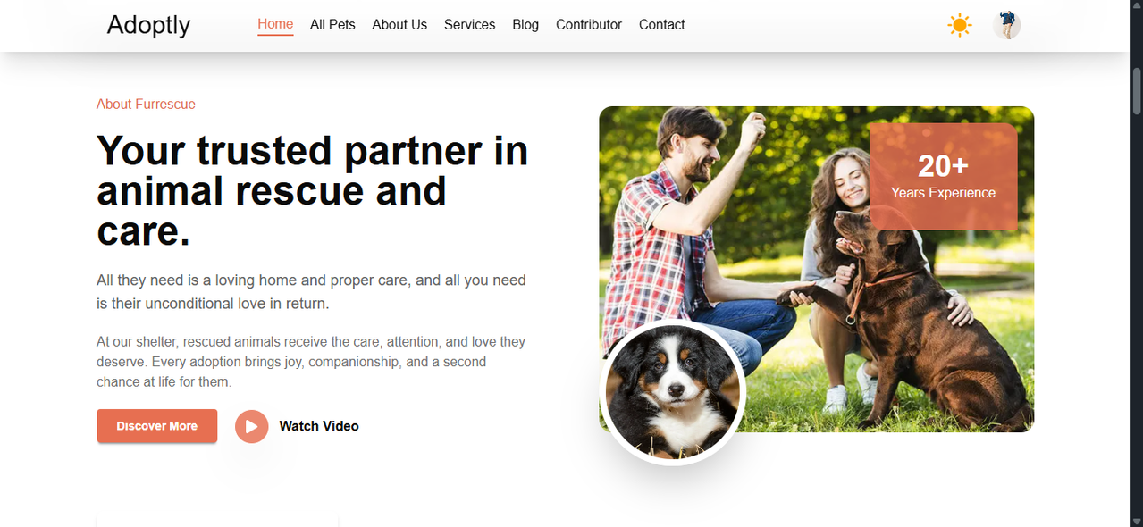
Task: Open the All Pets page
Action: click(x=332, y=25)
